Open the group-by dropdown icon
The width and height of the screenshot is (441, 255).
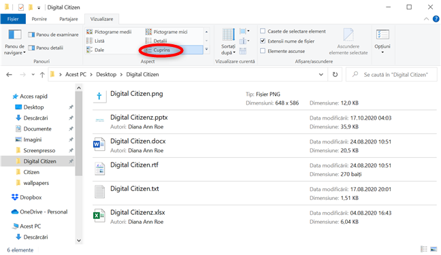[244, 31]
